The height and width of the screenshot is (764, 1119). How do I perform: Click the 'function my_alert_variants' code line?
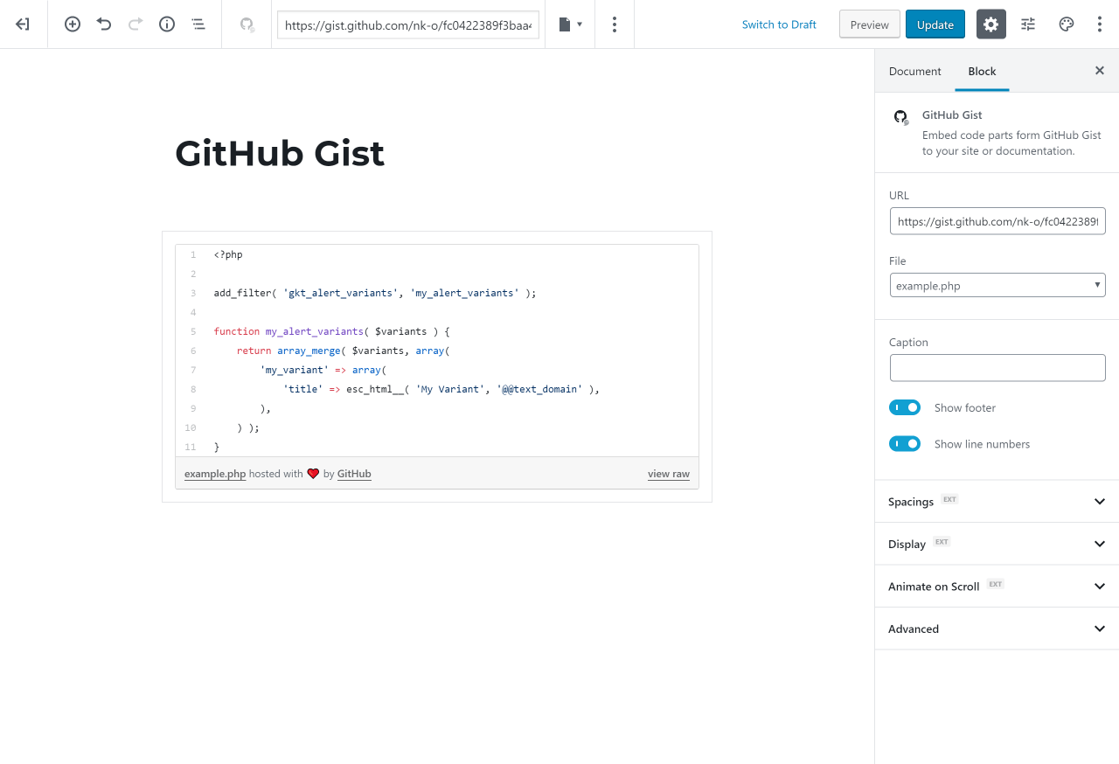click(x=331, y=331)
